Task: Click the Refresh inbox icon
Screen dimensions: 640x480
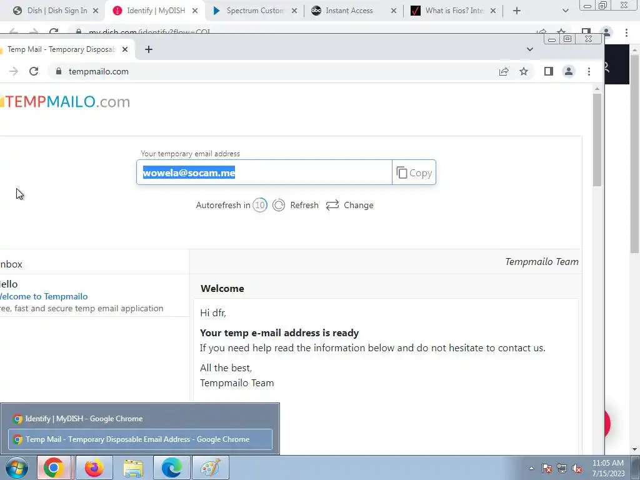Action: (x=279, y=205)
